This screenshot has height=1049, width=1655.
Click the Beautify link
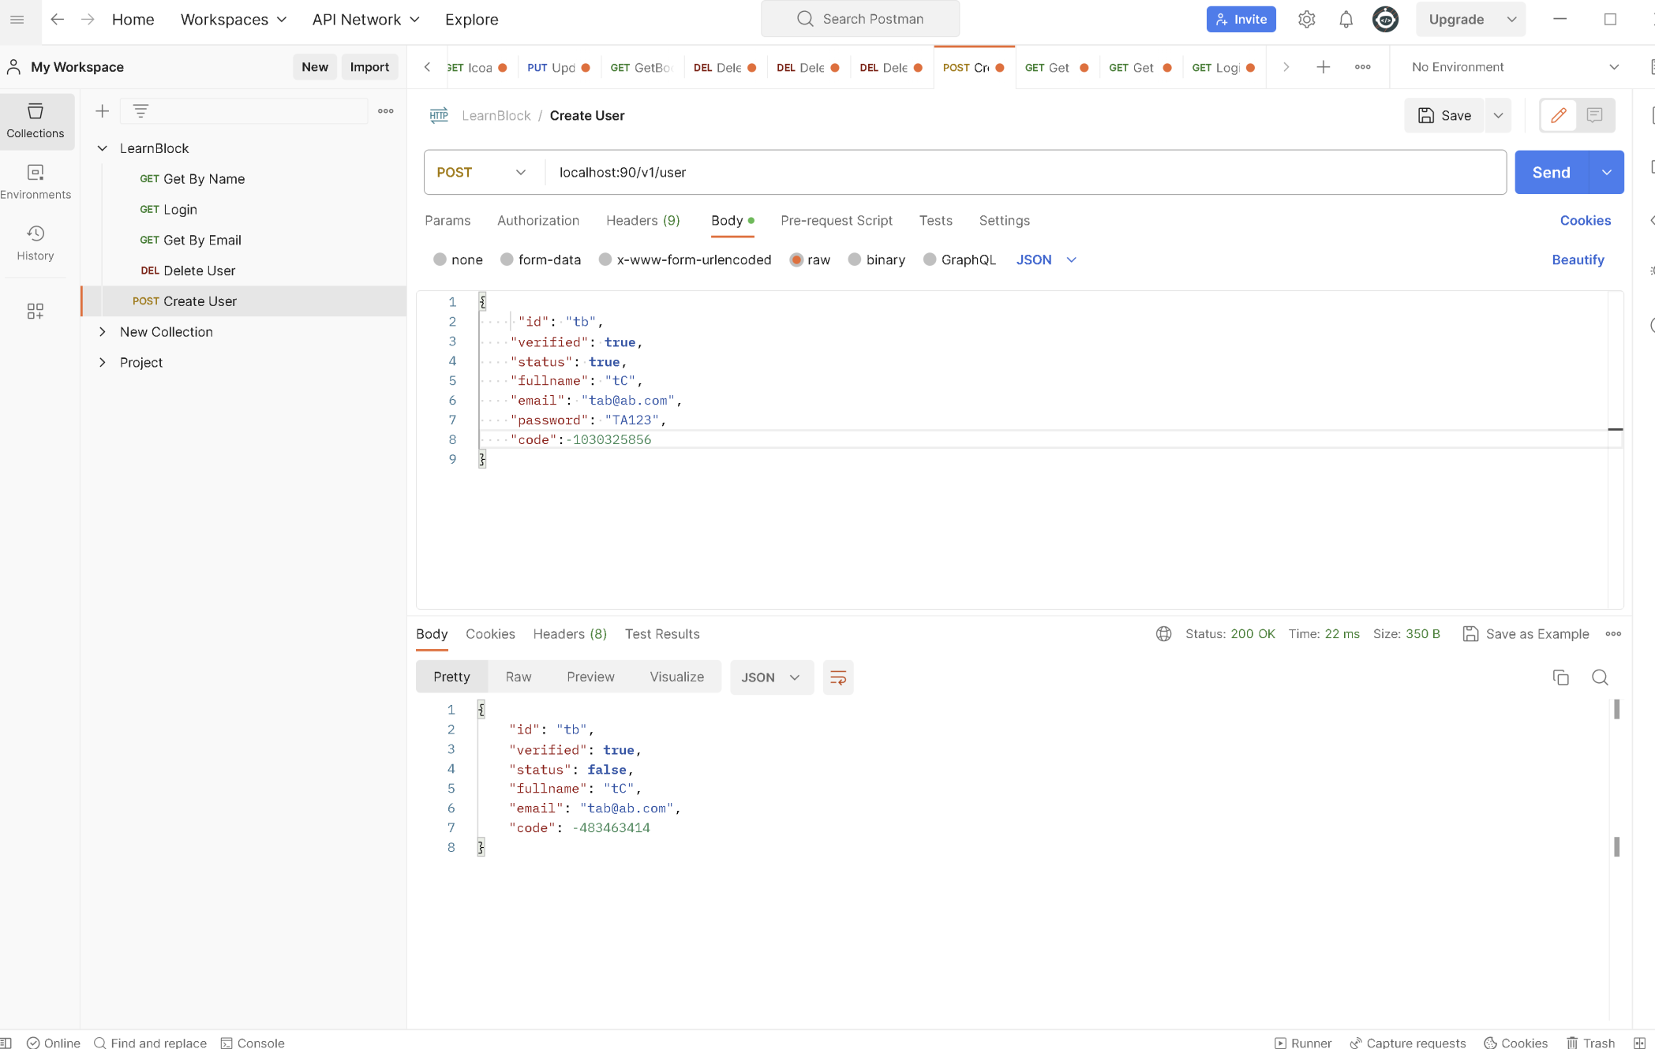pos(1577,259)
